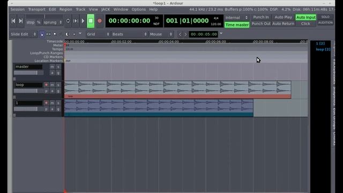Screen dimensions: 343x193
Task: Activate loop playback icon in transport
Action: click(68, 21)
